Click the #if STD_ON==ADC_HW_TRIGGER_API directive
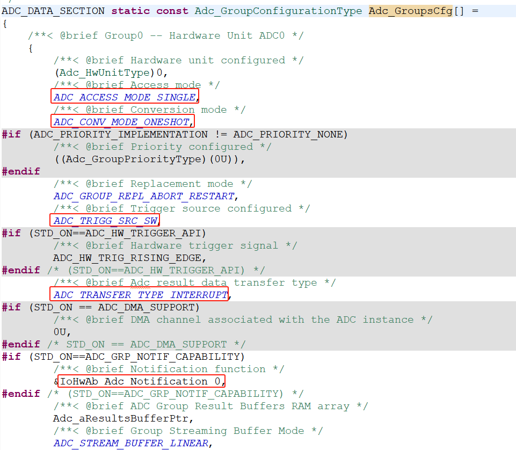This screenshot has height=450, width=516. click(x=104, y=233)
